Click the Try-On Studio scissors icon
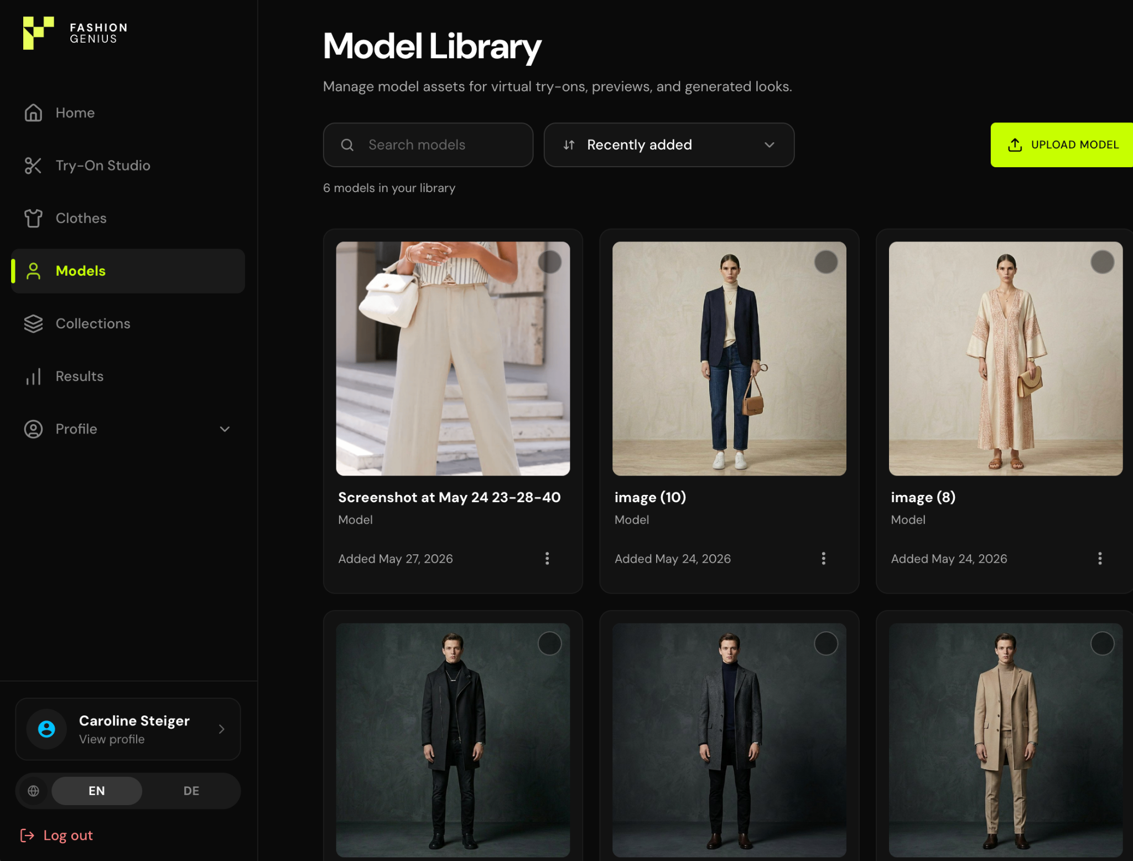 tap(33, 166)
